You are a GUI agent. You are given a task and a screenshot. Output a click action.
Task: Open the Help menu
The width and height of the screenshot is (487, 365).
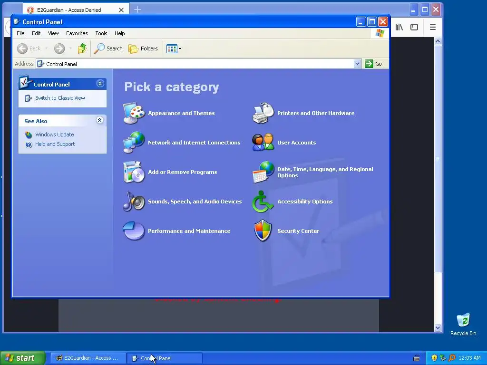119,33
